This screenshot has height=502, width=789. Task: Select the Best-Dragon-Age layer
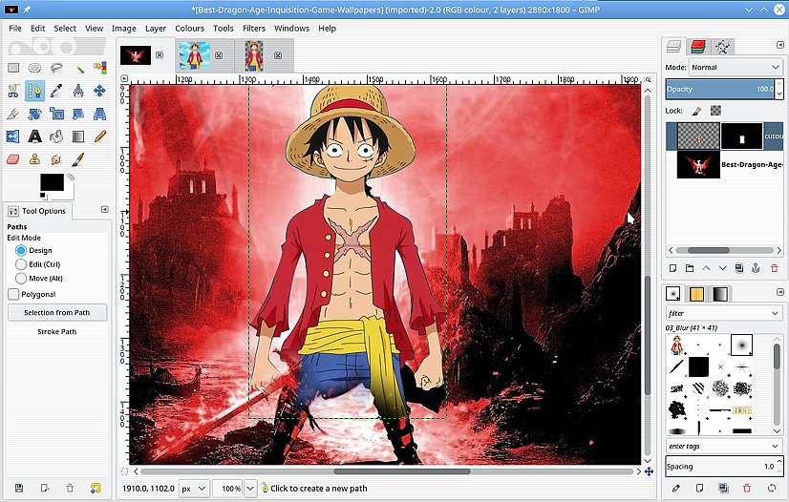click(725, 164)
